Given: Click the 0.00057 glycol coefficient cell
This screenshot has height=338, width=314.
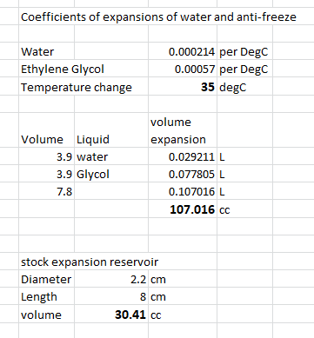Looking at the screenshot, I should [x=183, y=69].
